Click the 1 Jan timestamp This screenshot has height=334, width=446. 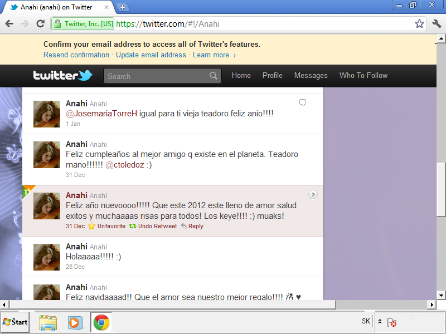tap(73, 124)
